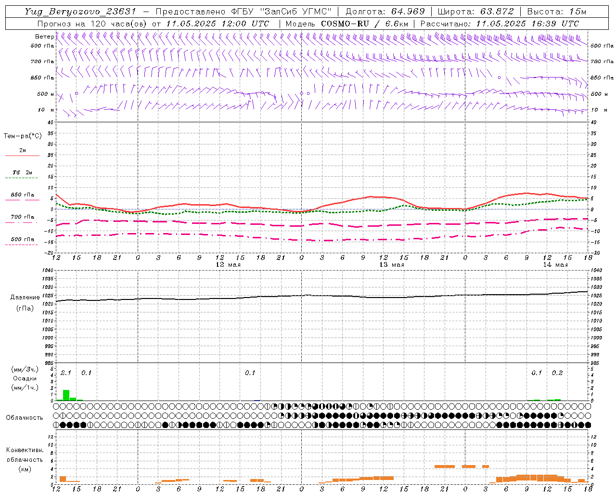Viewport: 616px width, 493px height.
Task: Click the "2.1" precipitation amount value
Action: pos(66,373)
